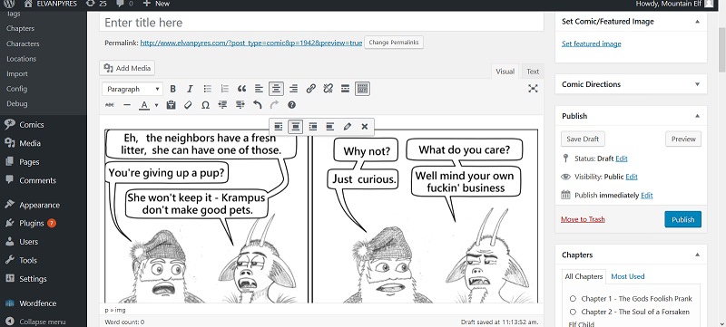Click the Add Media button
Viewport: 726px width, 327px height.
[127, 68]
